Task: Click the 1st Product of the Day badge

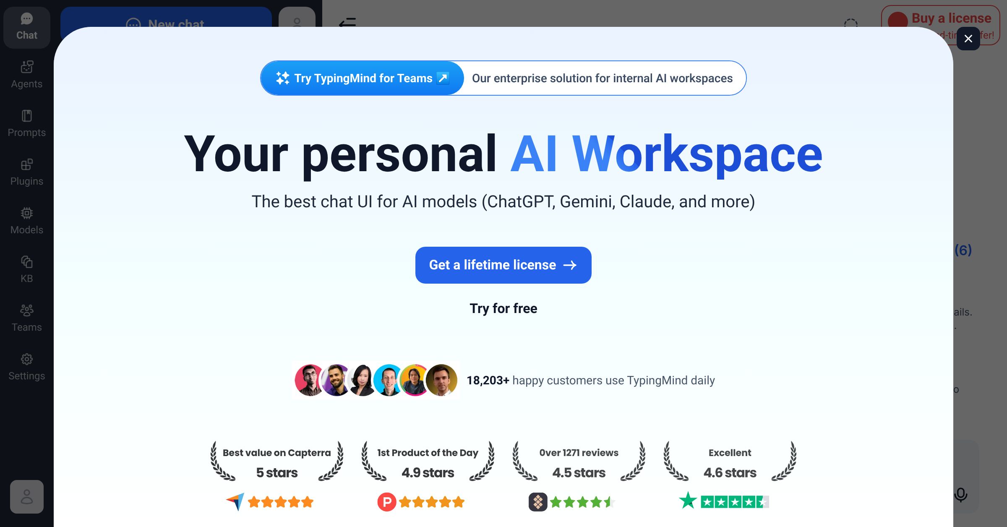Action: 428,462
